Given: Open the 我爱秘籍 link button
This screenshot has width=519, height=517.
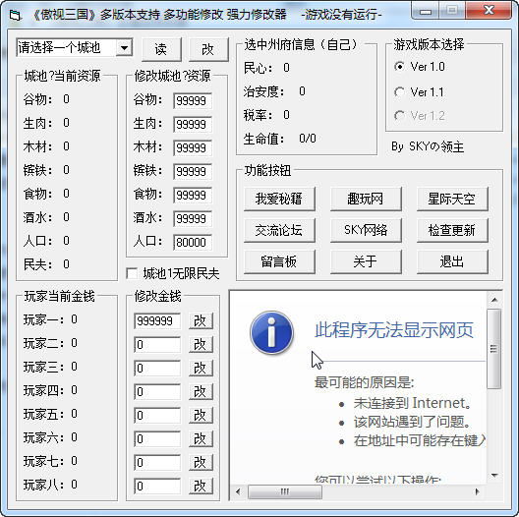Looking at the screenshot, I should tap(279, 199).
